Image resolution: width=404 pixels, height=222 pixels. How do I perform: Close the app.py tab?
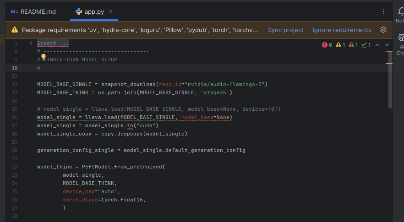coord(111,11)
